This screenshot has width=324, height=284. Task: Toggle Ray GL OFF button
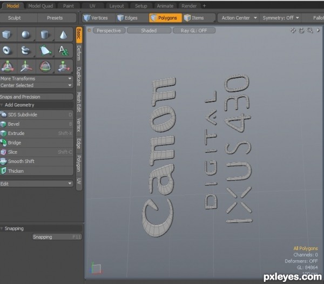tap(194, 31)
